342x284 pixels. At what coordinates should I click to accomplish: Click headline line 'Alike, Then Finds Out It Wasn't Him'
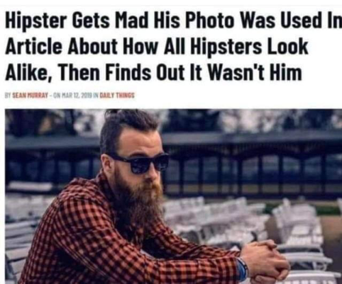pos(153,73)
